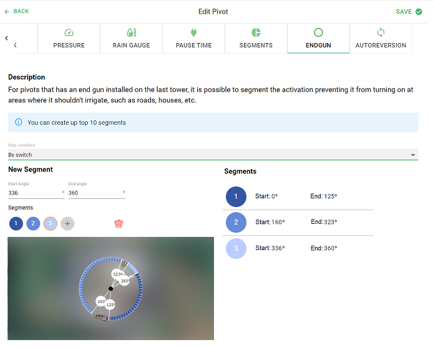Viewport: 433px width, 348px height.
Task: Click the rain gauge droplet icon
Action: coord(131,32)
